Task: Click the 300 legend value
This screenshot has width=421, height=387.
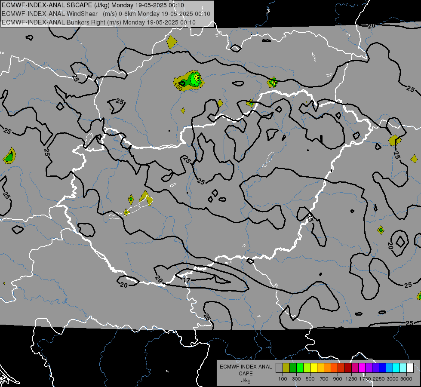Action: tap(296, 379)
